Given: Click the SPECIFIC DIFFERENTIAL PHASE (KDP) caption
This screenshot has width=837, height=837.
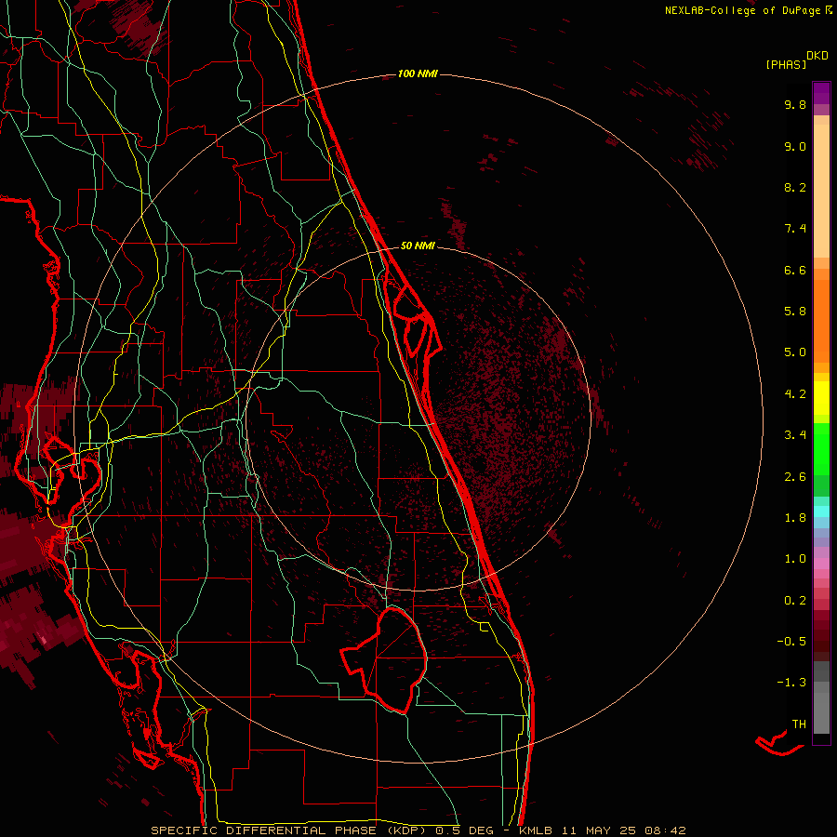Looking at the screenshot, I should click(290, 830).
